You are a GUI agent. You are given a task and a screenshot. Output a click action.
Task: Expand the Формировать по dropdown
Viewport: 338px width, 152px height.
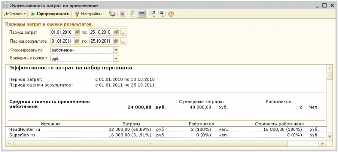tap(116, 50)
